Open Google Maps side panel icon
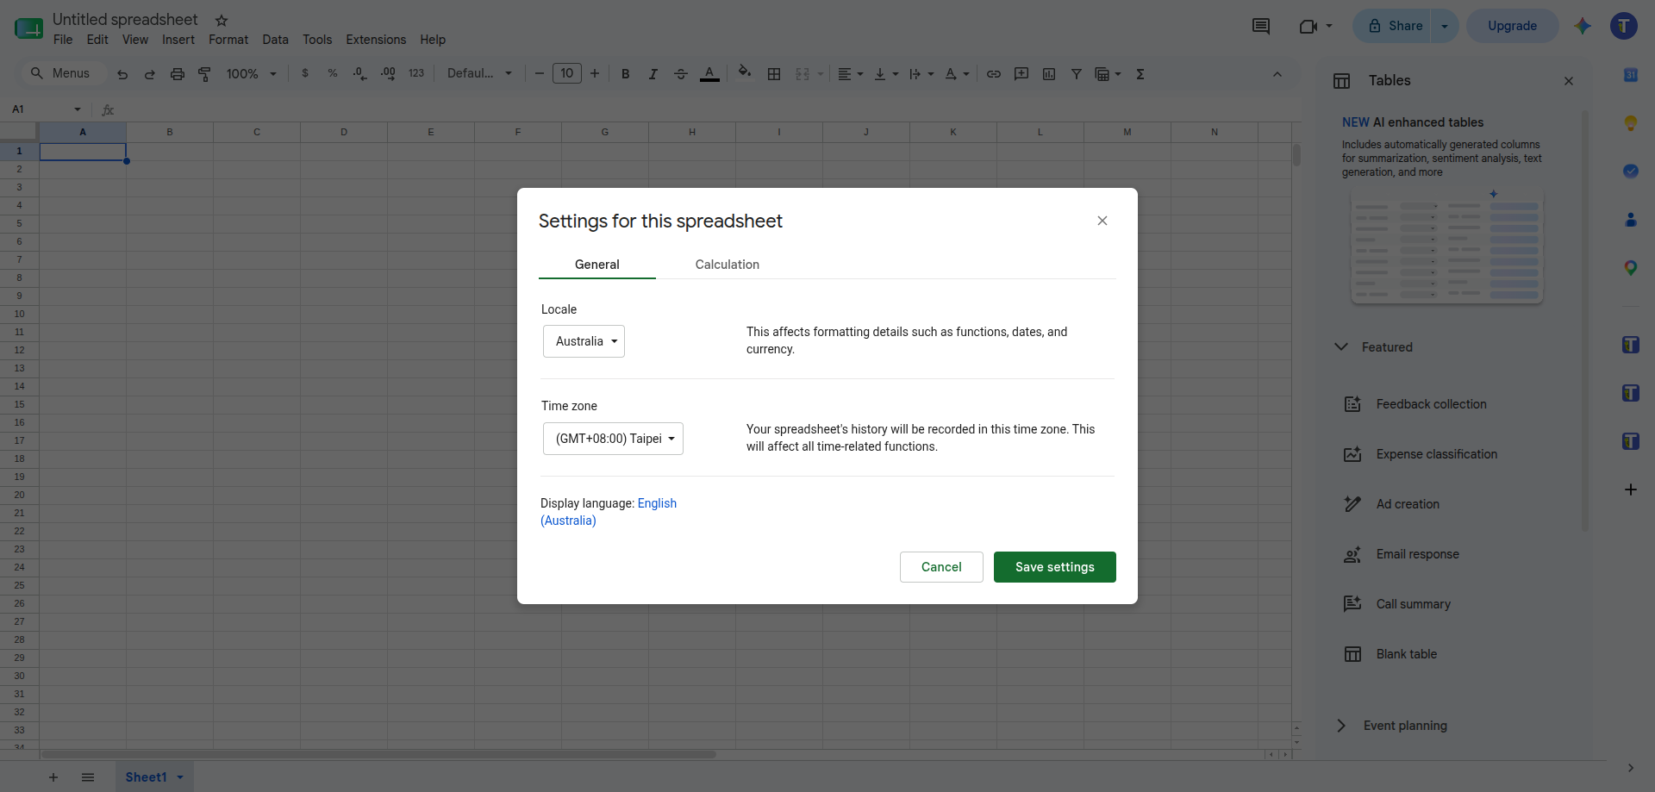1655x792 pixels. point(1631,268)
